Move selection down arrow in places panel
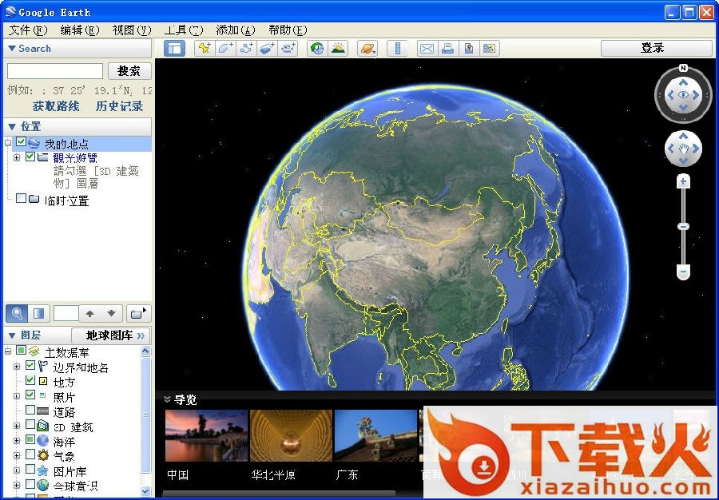 coord(111,313)
